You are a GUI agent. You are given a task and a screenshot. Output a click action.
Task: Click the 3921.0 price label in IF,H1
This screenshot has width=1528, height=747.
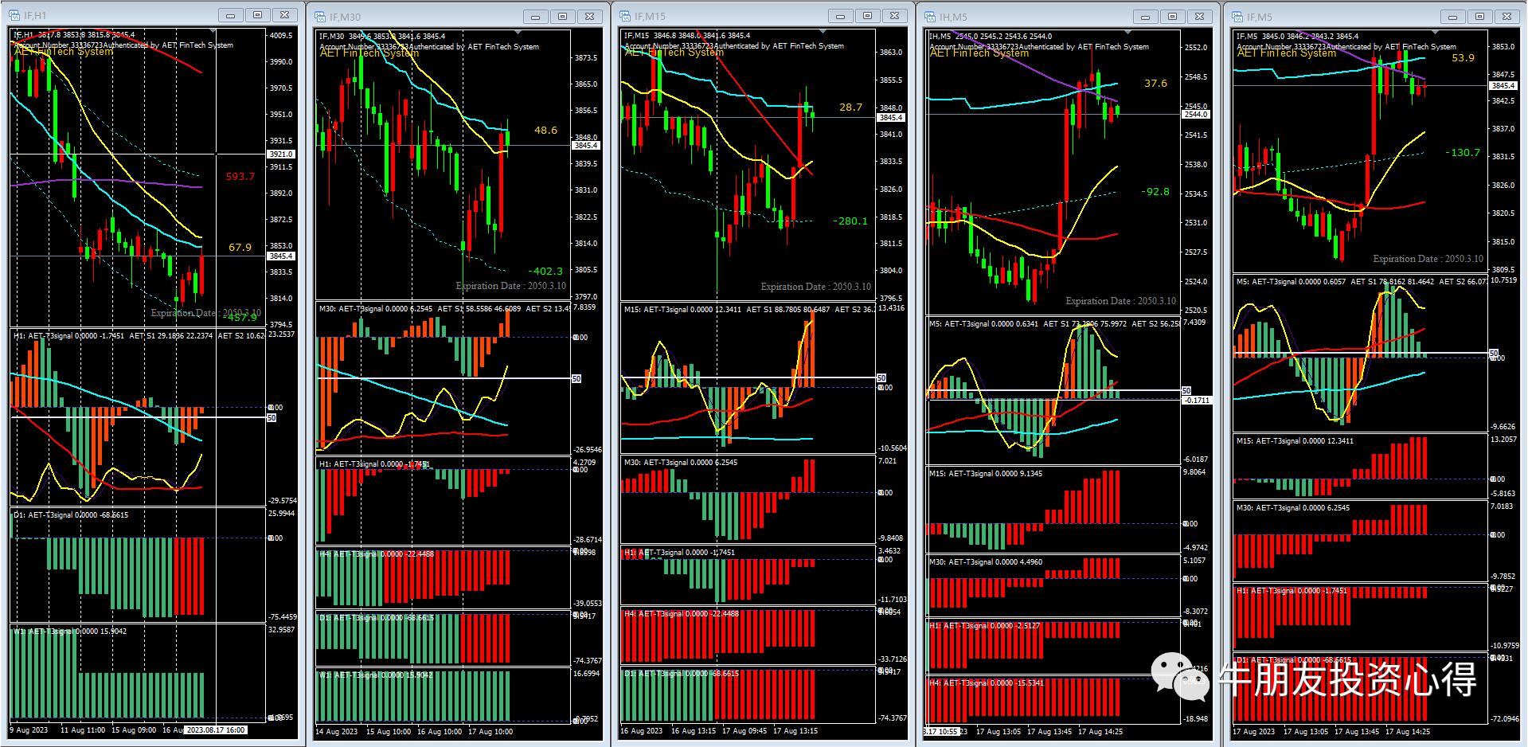pyautogui.click(x=281, y=154)
